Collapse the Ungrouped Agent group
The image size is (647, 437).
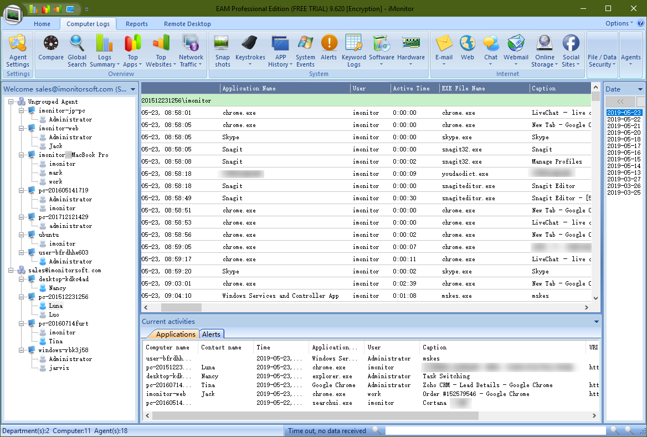coord(11,101)
